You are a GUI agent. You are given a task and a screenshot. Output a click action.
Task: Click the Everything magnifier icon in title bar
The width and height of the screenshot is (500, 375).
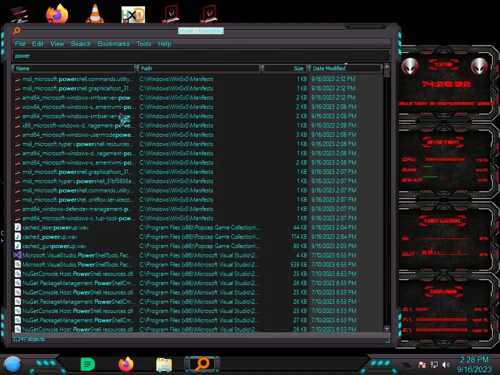[x=17, y=31]
